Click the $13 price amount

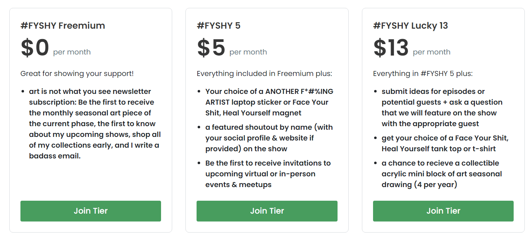click(391, 48)
